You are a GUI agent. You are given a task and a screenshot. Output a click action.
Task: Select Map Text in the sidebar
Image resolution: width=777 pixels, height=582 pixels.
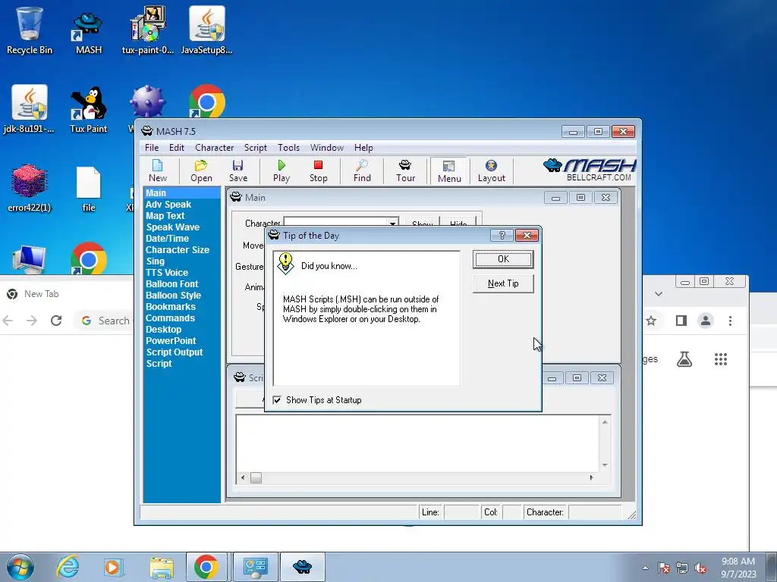165,216
